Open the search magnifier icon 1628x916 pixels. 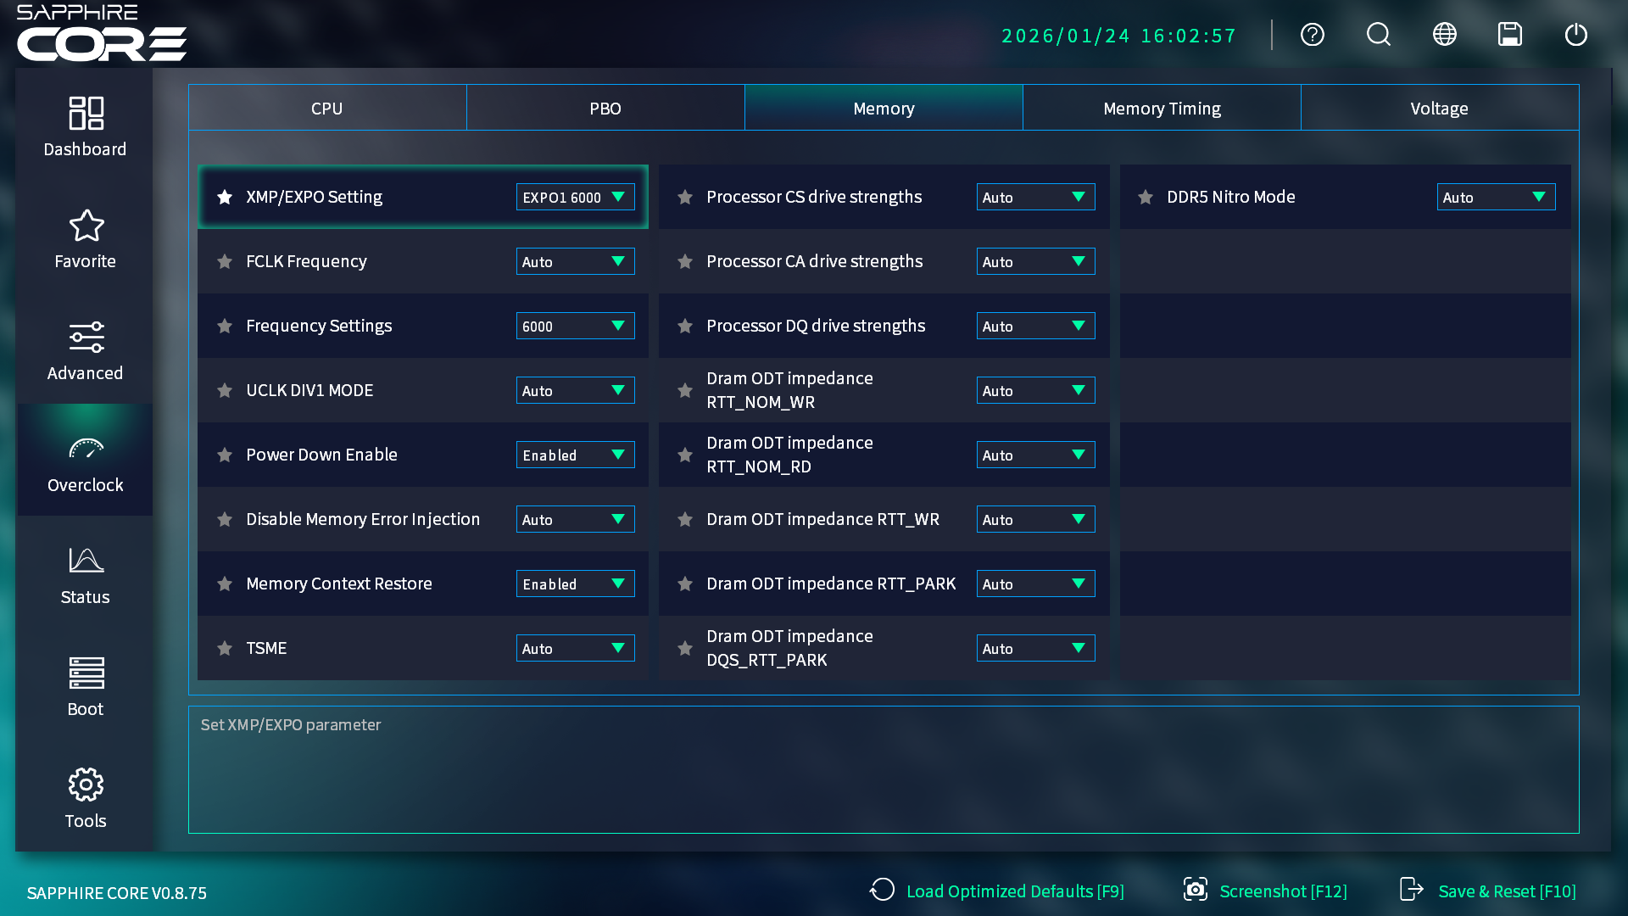point(1379,35)
